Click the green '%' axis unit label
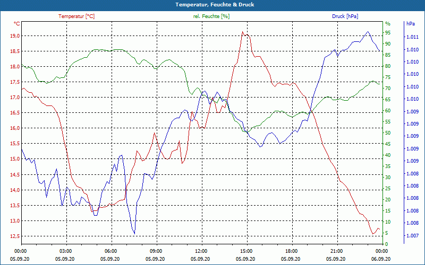This screenshot has height=265, width=425. (388, 24)
